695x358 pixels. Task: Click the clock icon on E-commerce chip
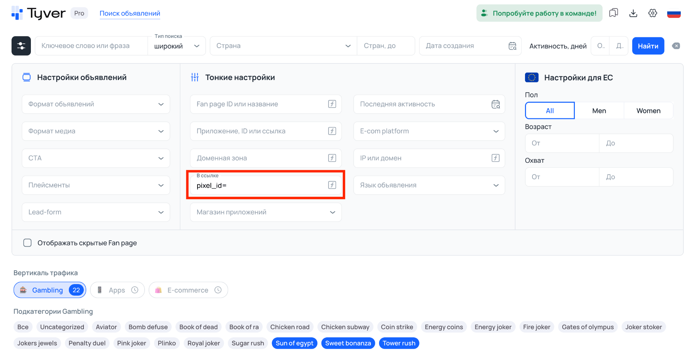(x=218, y=290)
